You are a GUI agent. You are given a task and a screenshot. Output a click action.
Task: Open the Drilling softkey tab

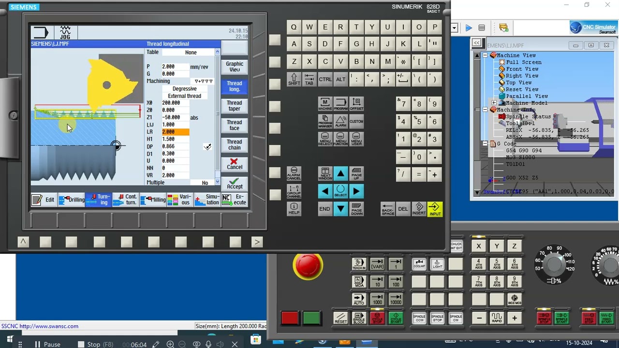72,200
